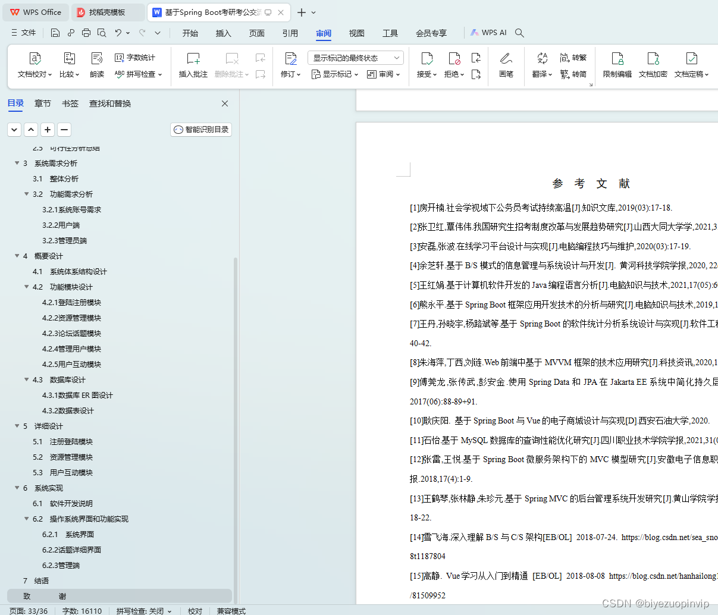
Task: Click the navigation pane vertical scrollbar
Action: [x=236, y=431]
